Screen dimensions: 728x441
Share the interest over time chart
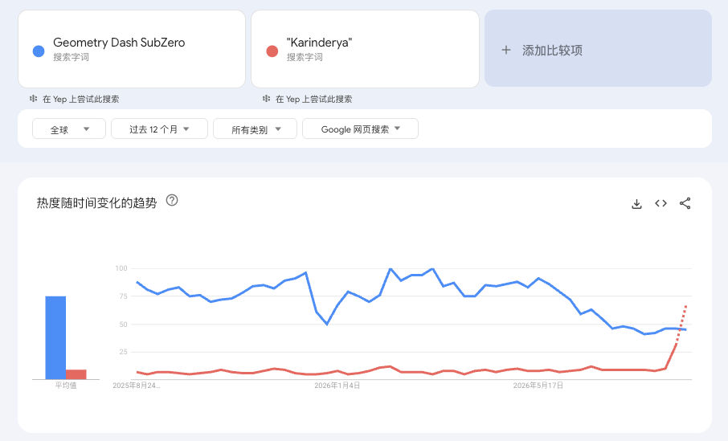point(685,203)
